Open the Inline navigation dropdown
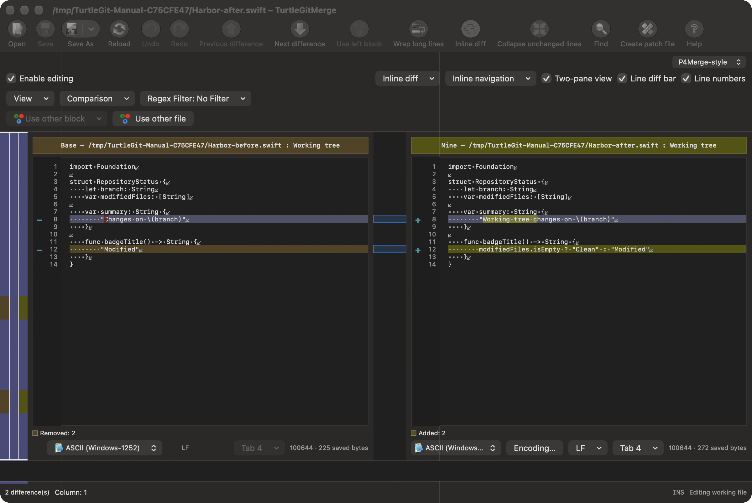752x503 pixels. click(490, 79)
